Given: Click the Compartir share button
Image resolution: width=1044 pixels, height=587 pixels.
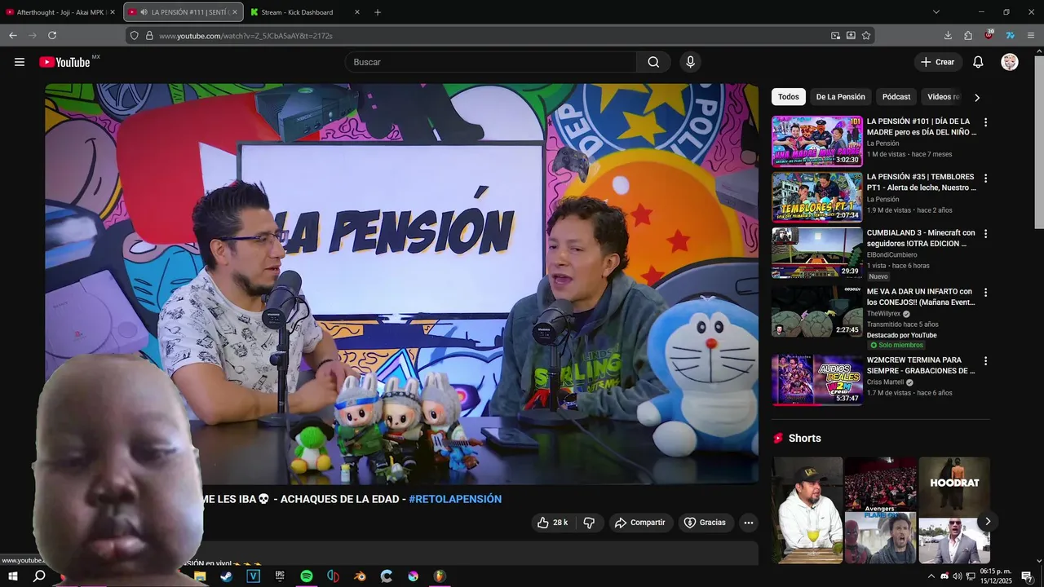Looking at the screenshot, I should (639, 523).
